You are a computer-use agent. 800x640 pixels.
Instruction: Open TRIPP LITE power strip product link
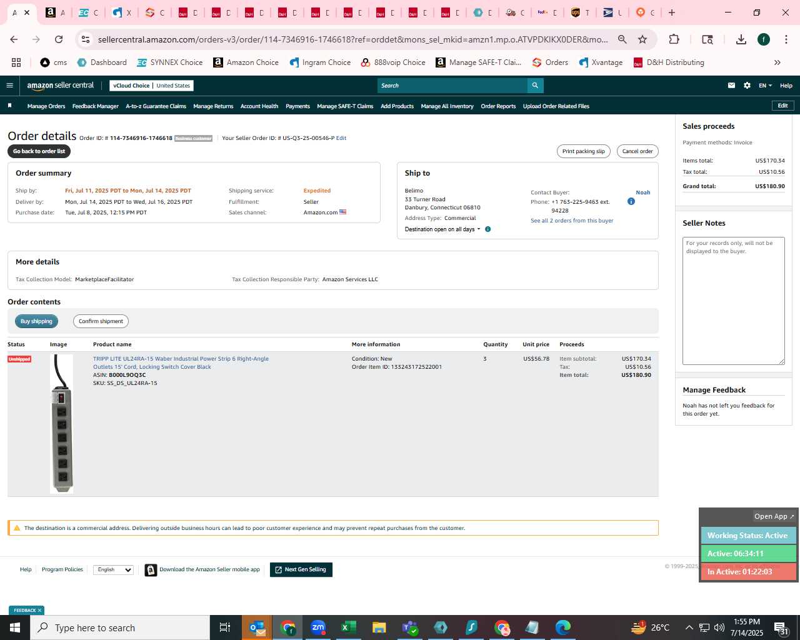(181, 362)
